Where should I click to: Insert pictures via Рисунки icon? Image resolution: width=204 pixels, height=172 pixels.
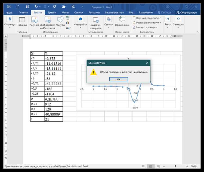point(34,22)
